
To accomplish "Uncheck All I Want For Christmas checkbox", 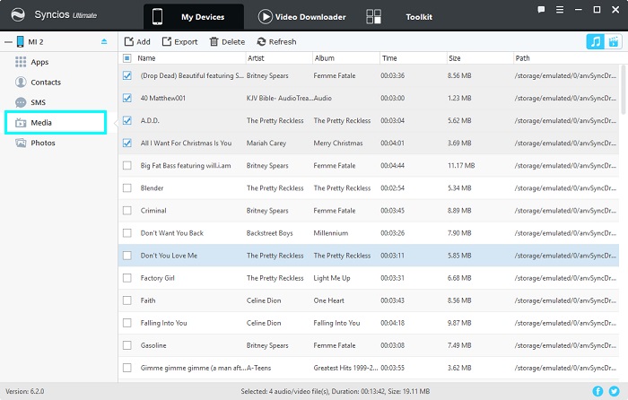I will point(127,143).
